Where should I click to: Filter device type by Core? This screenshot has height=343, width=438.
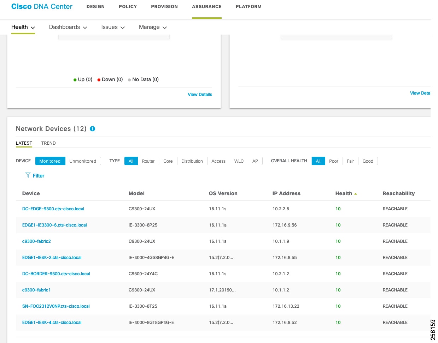pos(168,161)
